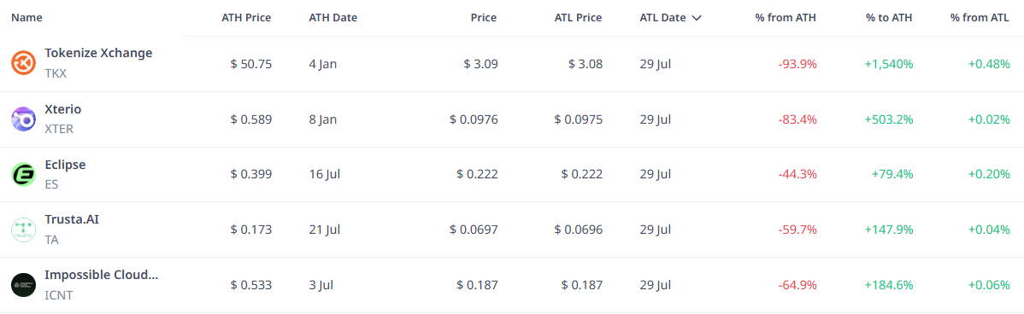Click the Eclipse green logo icon
The height and width of the screenshot is (314, 1024).
(24, 175)
